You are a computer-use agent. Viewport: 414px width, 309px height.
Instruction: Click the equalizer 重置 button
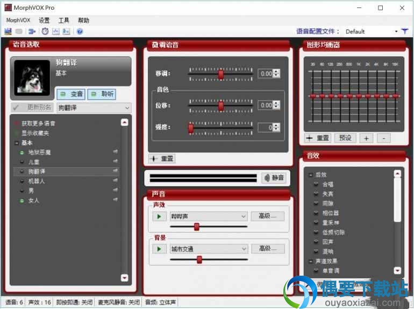pos(318,138)
